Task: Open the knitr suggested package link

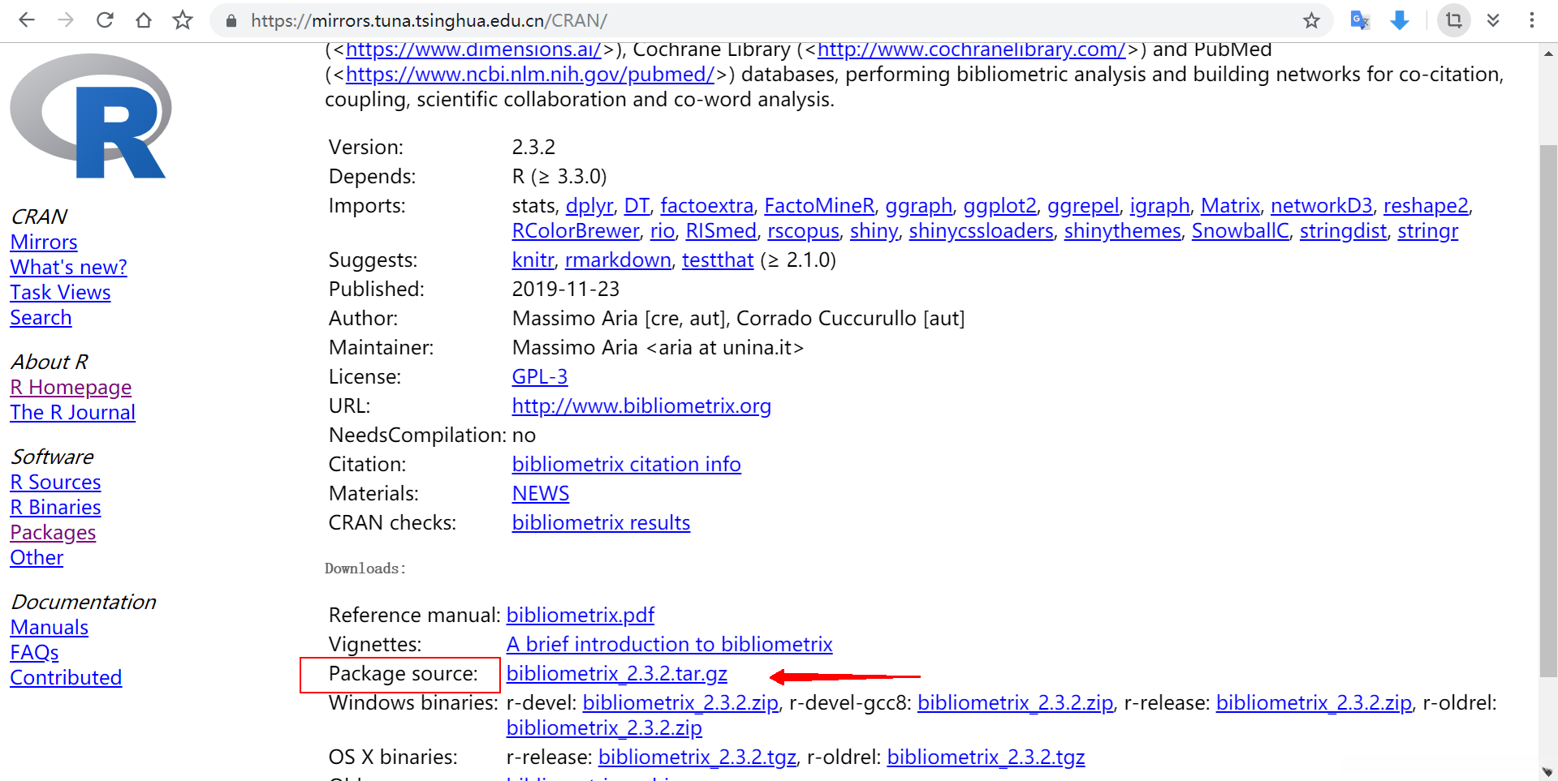Action: (x=533, y=260)
